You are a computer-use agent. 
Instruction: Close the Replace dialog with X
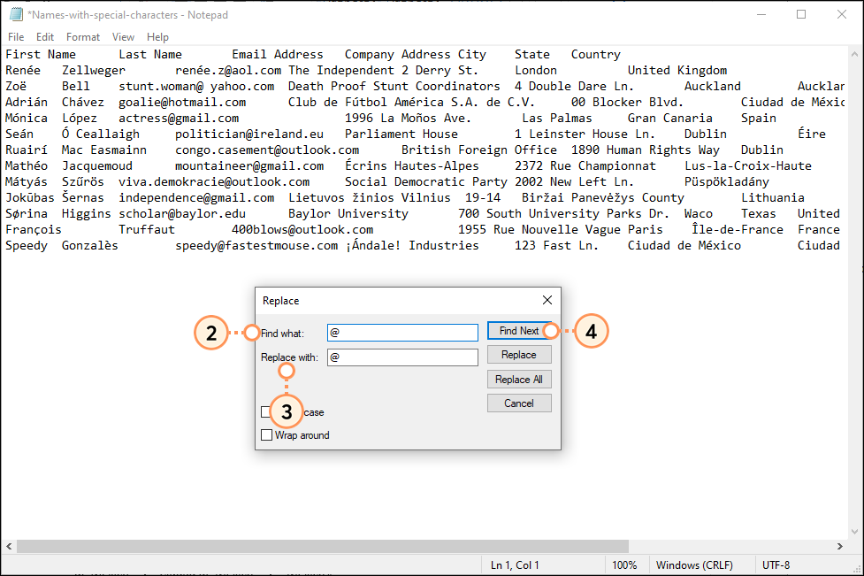click(x=547, y=300)
